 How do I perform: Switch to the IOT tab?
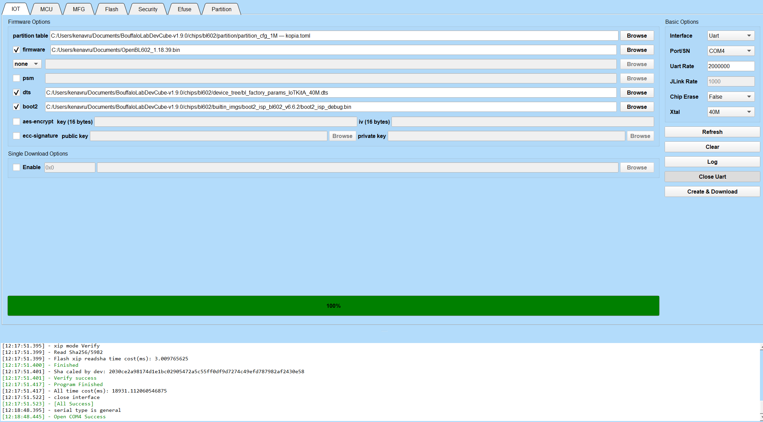point(16,9)
